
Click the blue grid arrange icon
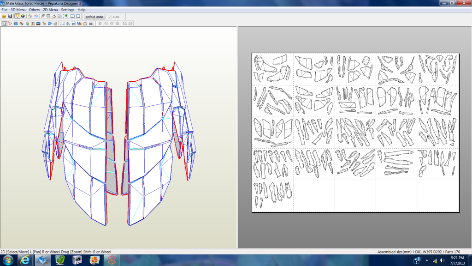click(68, 23)
